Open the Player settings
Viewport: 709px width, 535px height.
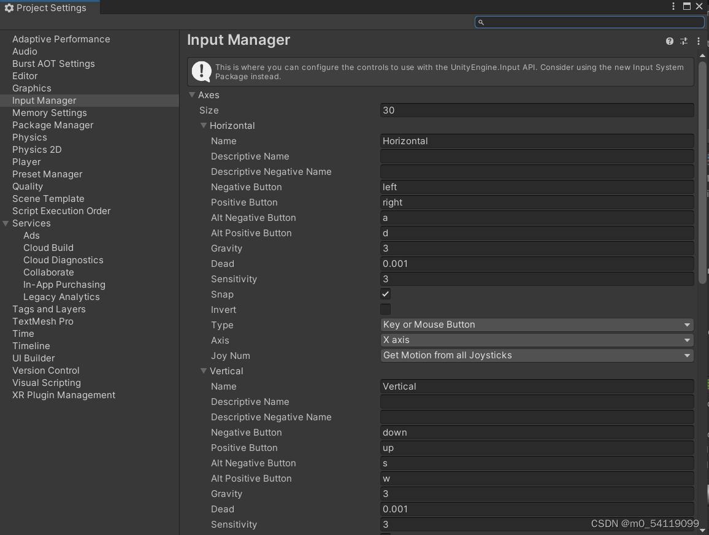pyautogui.click(x=26, y=162)
